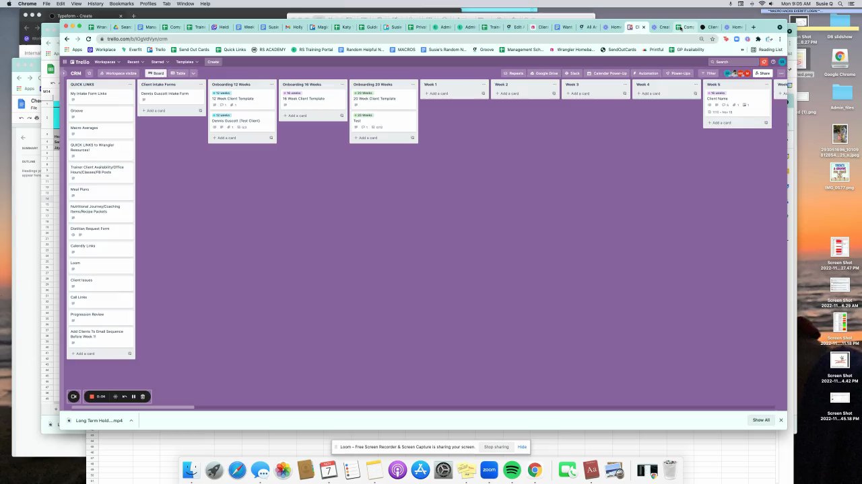Screen dimensions: 862x484
Task: Click Show All downloads
Action: tap(761, 420)
